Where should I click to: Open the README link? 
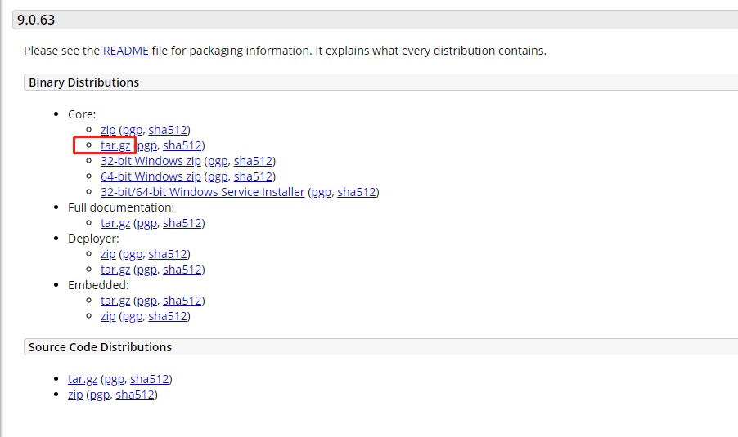coord(126,51)
